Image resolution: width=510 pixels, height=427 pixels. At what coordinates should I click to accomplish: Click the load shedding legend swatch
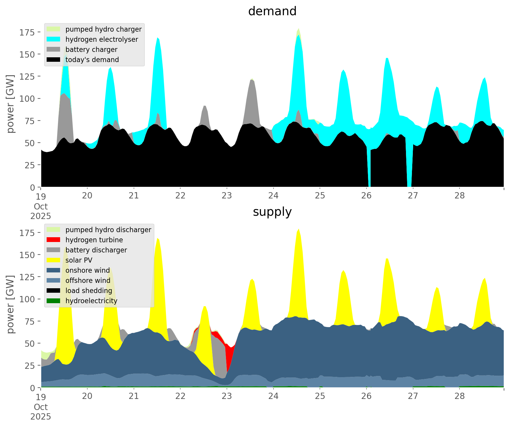54,291
